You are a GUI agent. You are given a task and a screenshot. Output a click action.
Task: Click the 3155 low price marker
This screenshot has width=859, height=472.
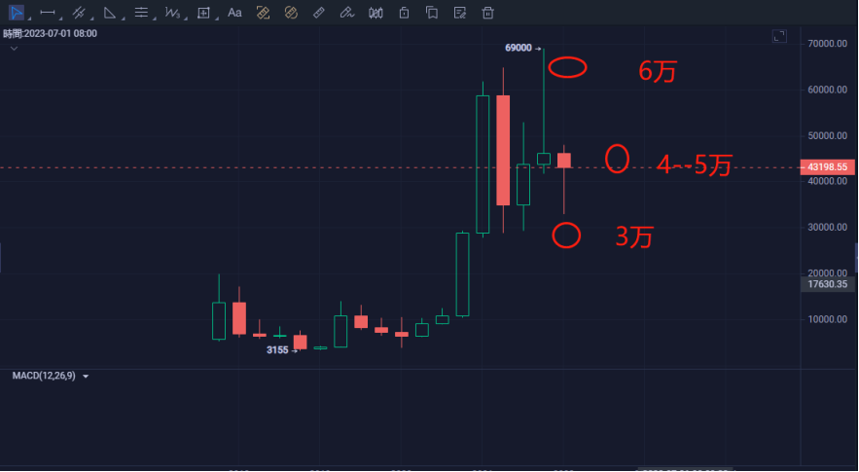(277, 349)
